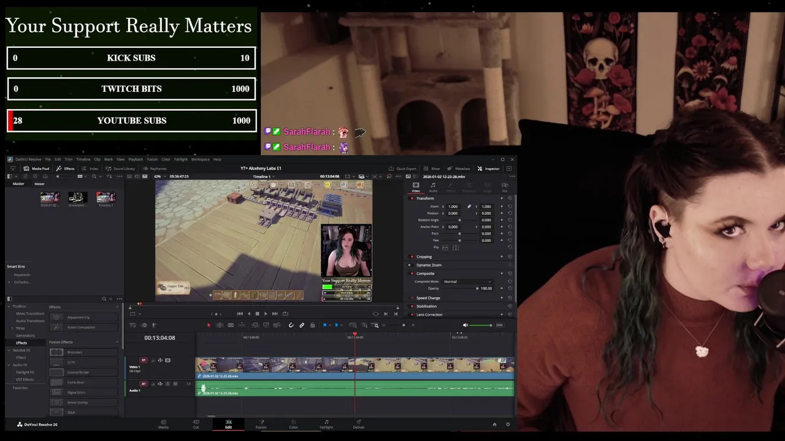Toggle the Transform section enable switch

(412, 198)
